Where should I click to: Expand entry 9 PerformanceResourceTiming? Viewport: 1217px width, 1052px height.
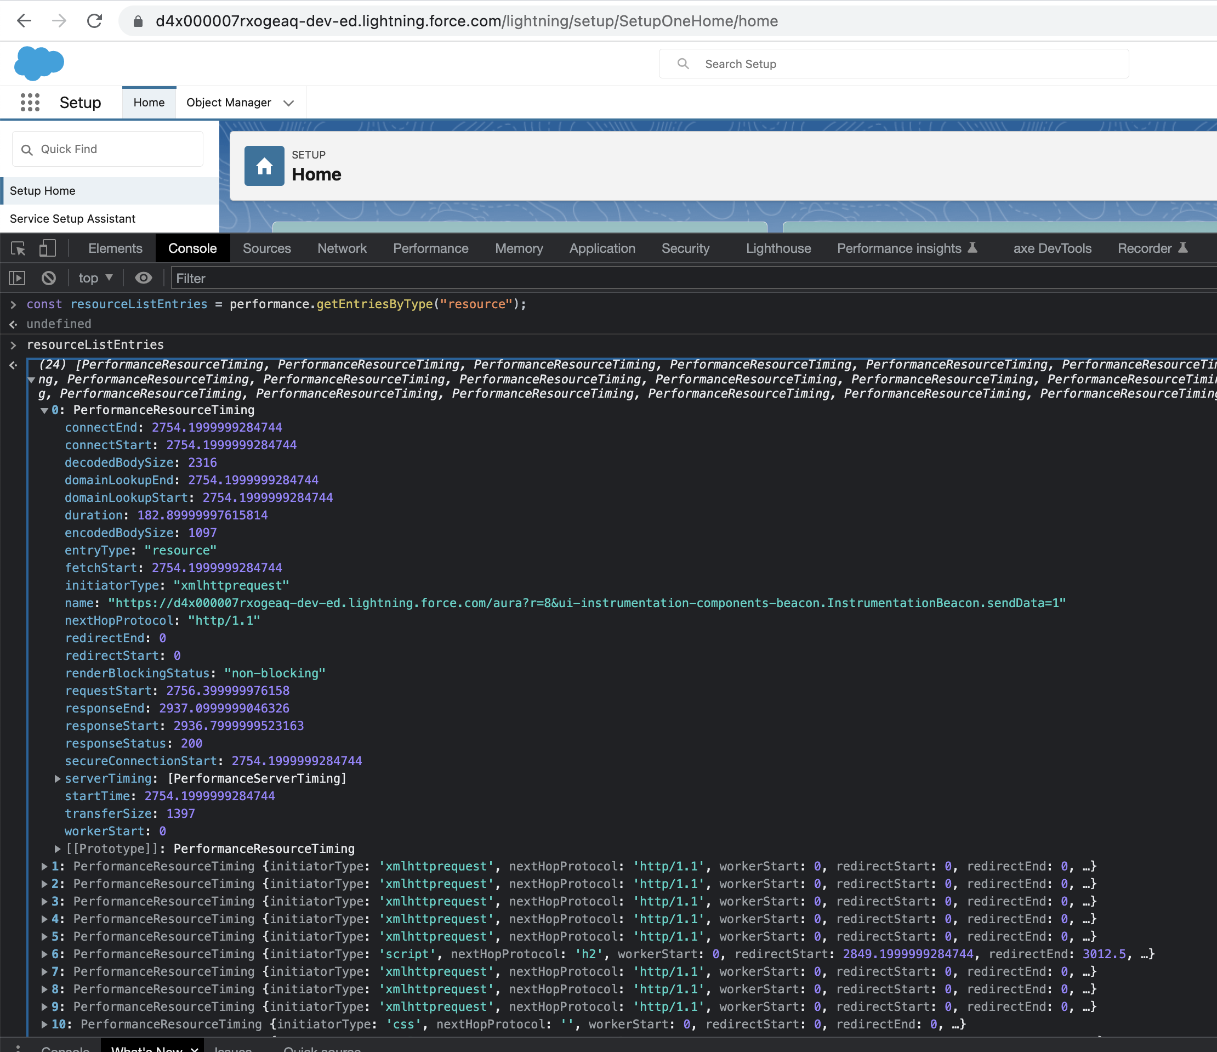(44, 1006)
